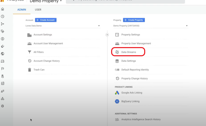Open the DebugView bug icon in sidebar
The width and height of the screenshot is (206, 126).
tap(3, 106)
